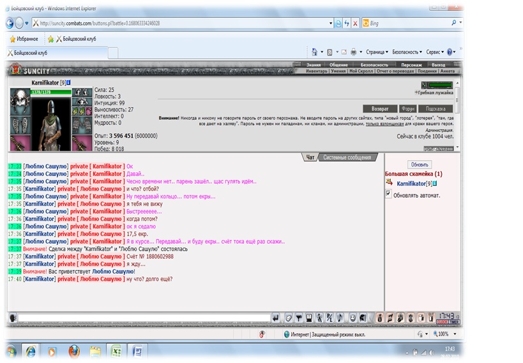Viewport: 523px width, 363px height.
Task: Click the IE home icon
Action: [x=315, y=52]
